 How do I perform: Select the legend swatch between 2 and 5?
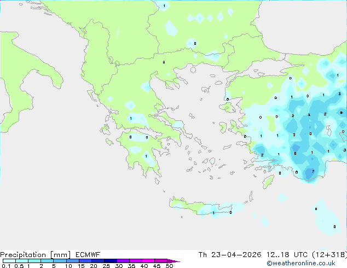point(47,261)
